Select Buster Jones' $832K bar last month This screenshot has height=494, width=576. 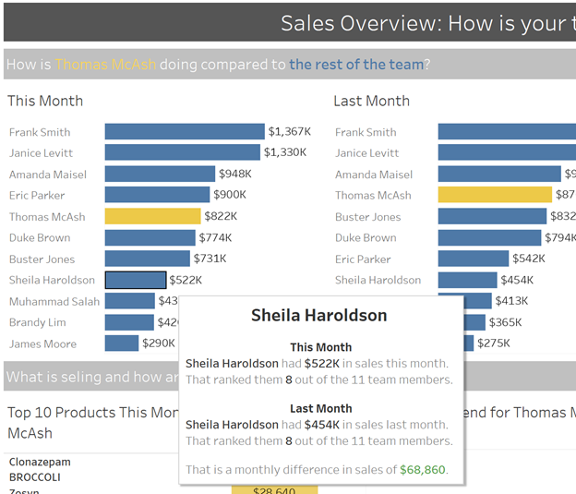click(x=492, y=216)
